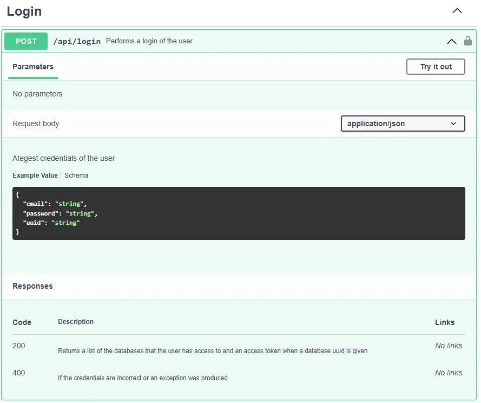The height and width of the screenshot is (403, 481).
Task: Click the /api/login endpoint path
Action: [x=77, y=41]
